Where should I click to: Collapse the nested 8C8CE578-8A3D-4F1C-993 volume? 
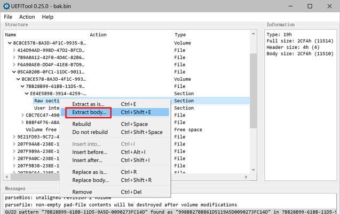pos(18,79)
